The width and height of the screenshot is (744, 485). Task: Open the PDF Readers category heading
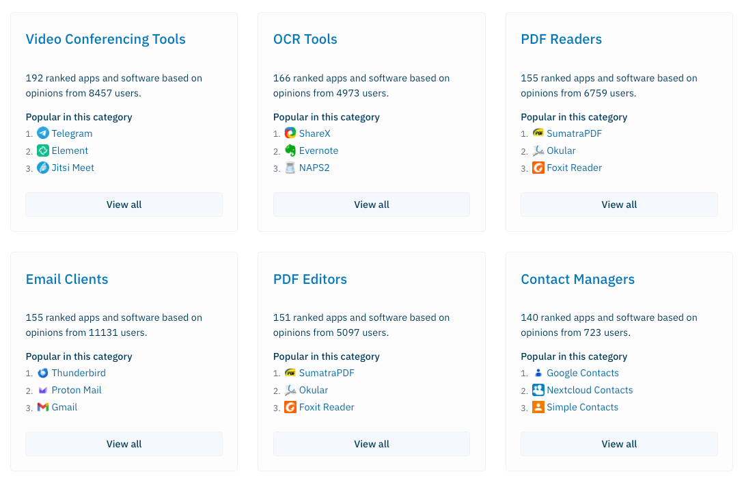coord(562,39)
